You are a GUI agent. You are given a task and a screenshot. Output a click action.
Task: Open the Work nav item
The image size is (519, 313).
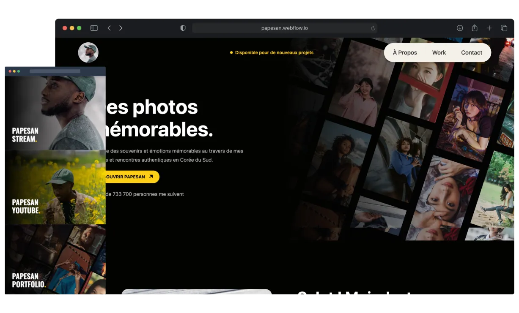tap(439, 52)
